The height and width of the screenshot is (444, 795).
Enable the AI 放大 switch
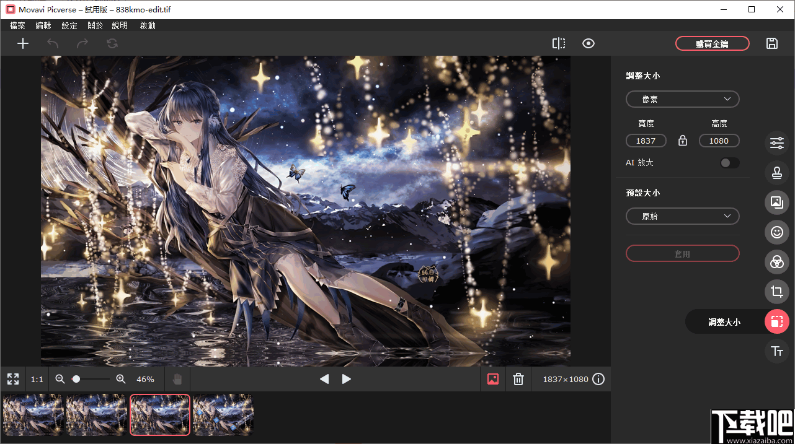(729, 163)
